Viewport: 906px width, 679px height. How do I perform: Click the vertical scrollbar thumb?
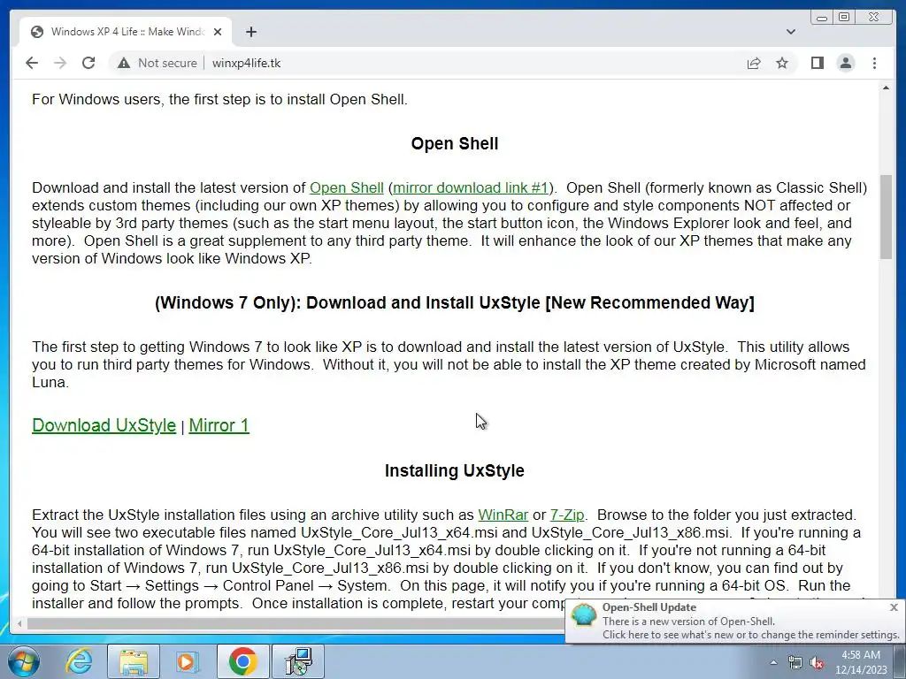point(886,217)
